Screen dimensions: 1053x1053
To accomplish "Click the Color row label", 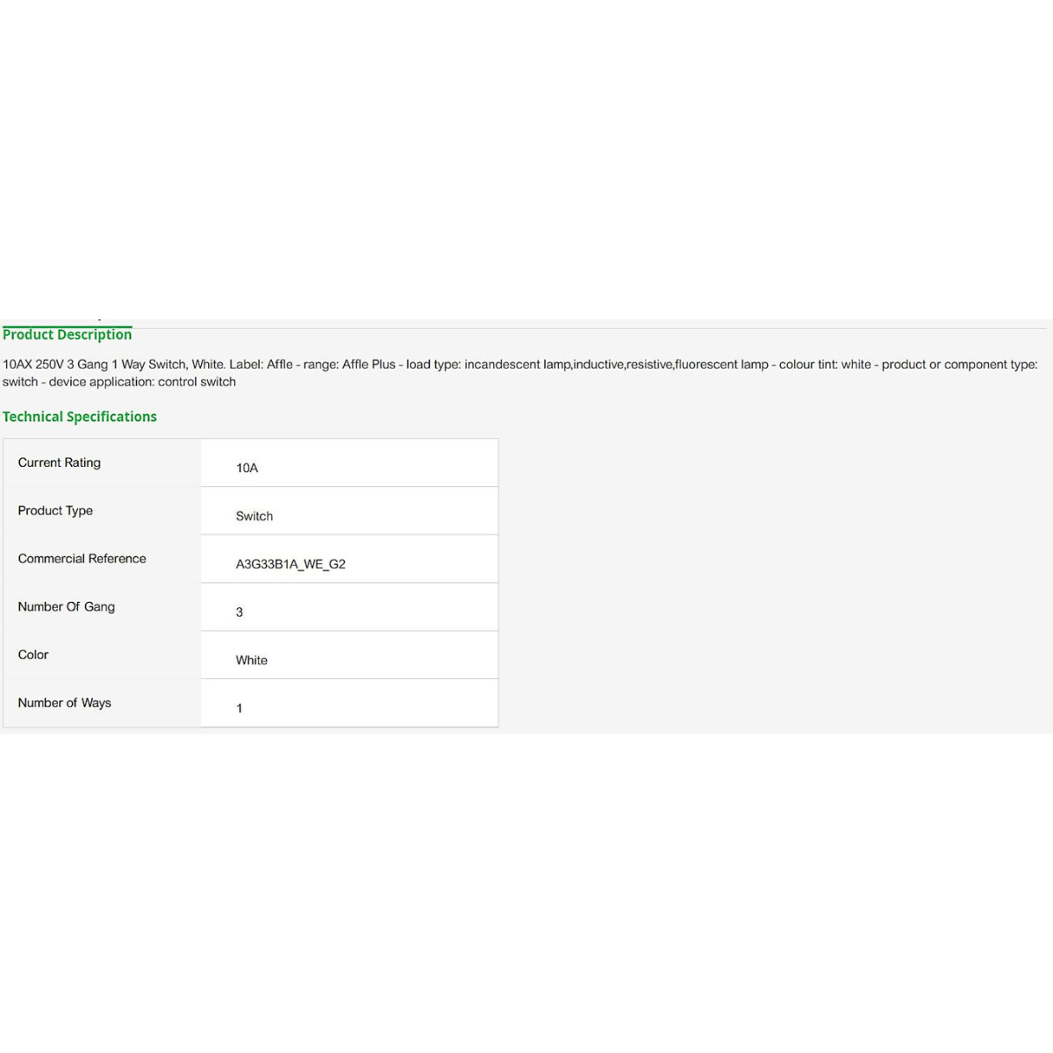I will 33,655.
